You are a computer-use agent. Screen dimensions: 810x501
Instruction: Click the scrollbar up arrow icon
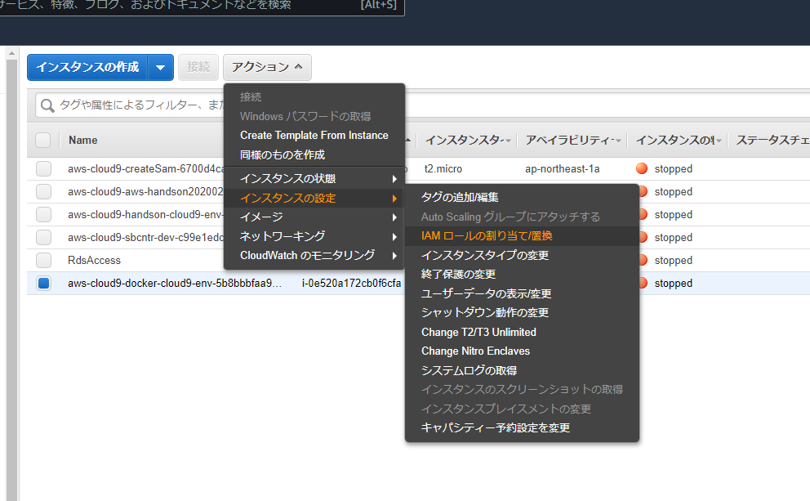pos(10,54)
